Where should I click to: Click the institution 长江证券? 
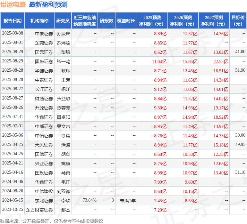[x=44, y=89]
